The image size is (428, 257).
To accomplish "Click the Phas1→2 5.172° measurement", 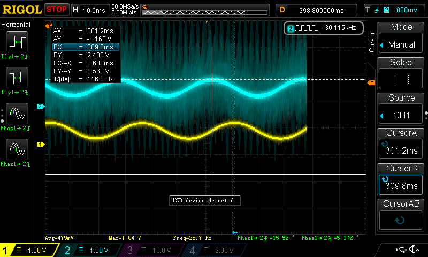I will coord(330,238).
